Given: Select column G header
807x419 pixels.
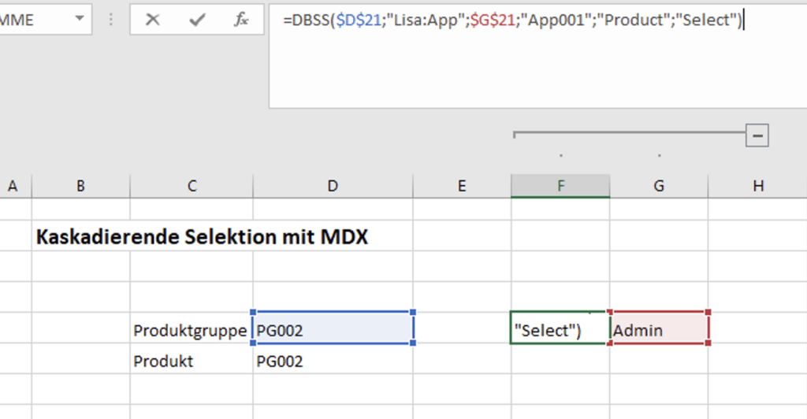Looking at the screenshot, I should [x=659, y=186].
